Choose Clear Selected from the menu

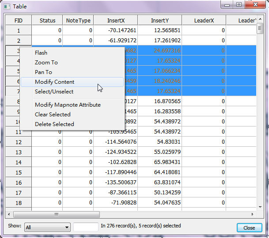(x=53, y=115)
